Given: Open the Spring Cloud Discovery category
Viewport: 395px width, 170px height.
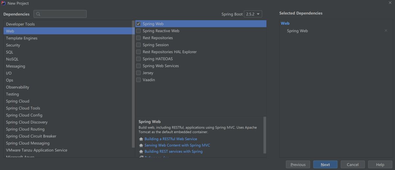Looking at the screenshot, I should [x=27, y=122].
